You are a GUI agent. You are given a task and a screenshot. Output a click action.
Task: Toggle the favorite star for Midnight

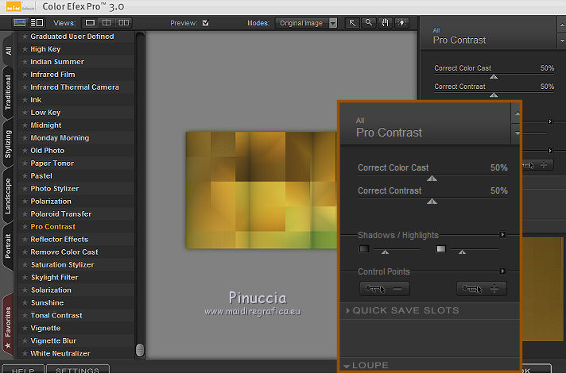pos(25,125)
